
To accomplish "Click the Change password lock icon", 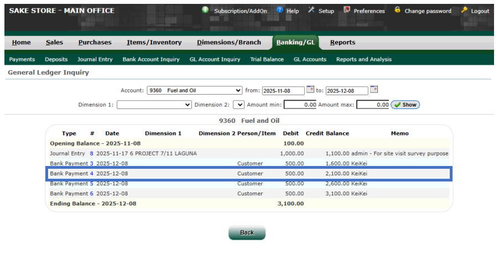I will (397, 10).
